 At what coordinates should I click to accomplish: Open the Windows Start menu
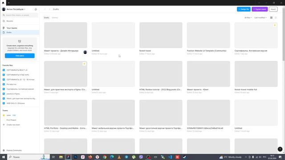pos(4,157)
